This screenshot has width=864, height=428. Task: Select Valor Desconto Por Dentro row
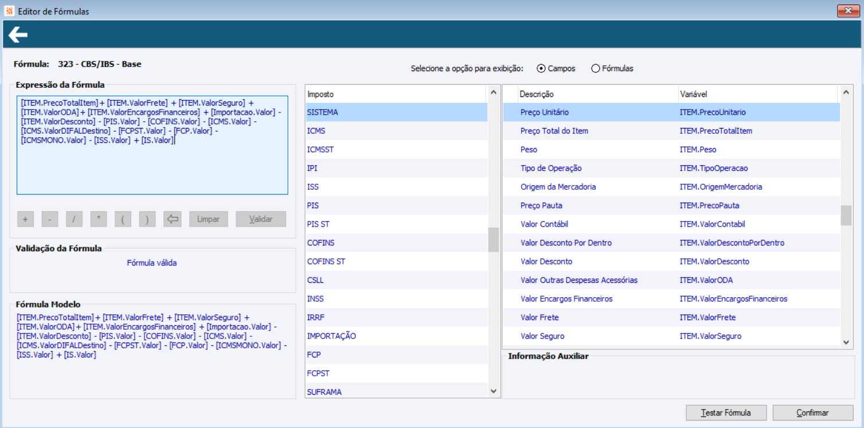(671, 243)
